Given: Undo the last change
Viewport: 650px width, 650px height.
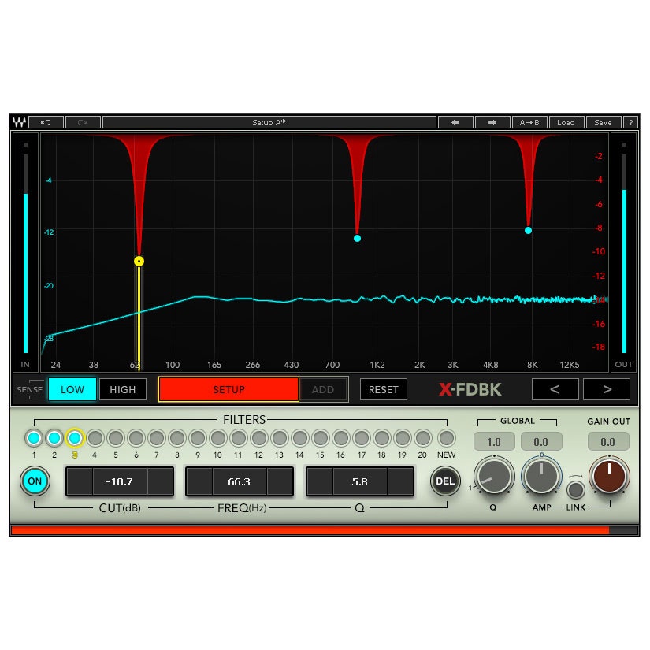Looking at the screenshot, I should click(46, 122).
